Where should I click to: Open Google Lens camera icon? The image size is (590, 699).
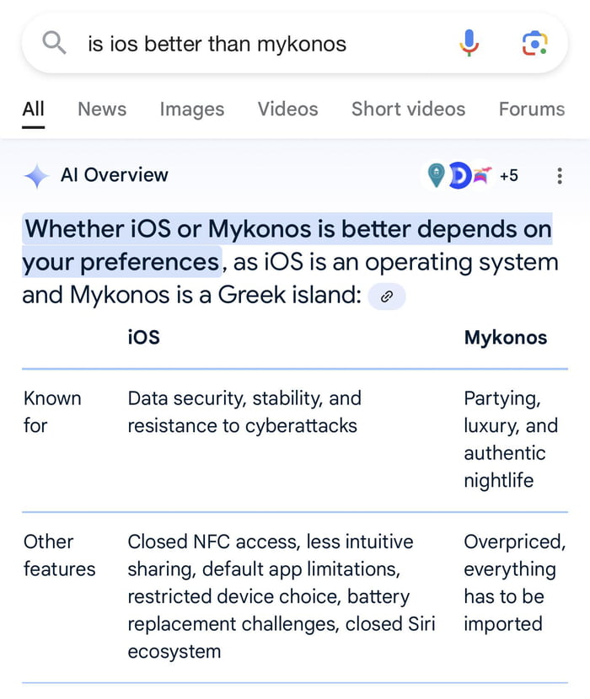pos(534,43)
